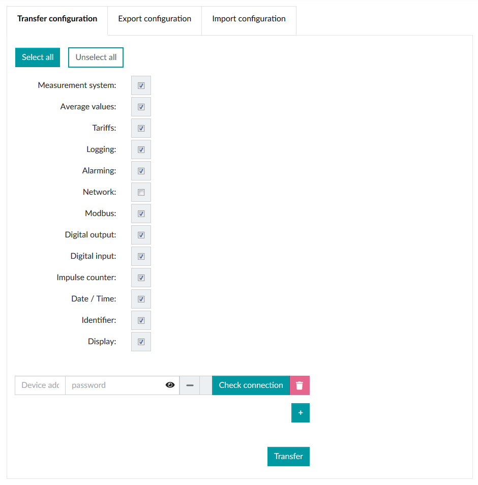Click the minus status indicator icon
The width and height of the screenshot is (478, 485).
click(190, 385)
